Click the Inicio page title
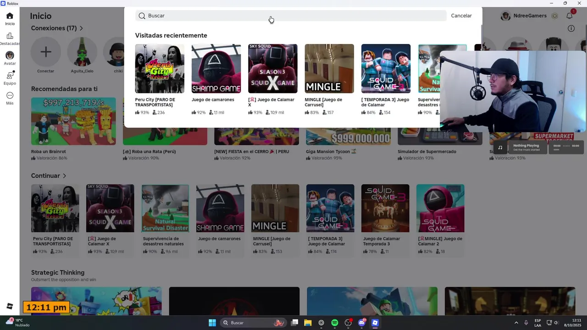This screenshot has height=330, width=587. pos(41,16)
